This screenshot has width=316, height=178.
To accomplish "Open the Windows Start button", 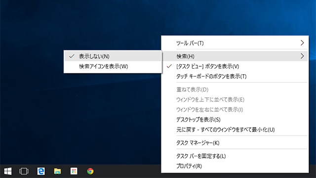I will click(x=8, y=172).
